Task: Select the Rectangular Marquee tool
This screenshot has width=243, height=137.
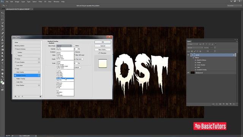Action: pos(2,16)
